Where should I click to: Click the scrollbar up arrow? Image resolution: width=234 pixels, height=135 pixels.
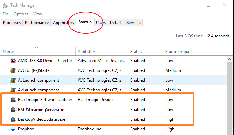coord(229,59)
